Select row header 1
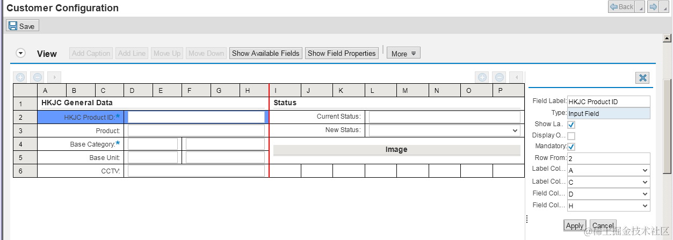Image resolution: width=673 pixels, height=240 pixels. coord(25,104)
